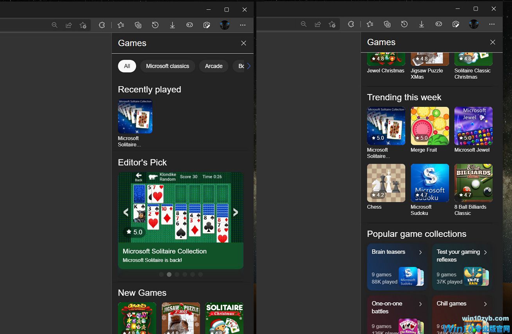Open the share icon in left window
The image size is (512, 334).
(x=69, y=25)
